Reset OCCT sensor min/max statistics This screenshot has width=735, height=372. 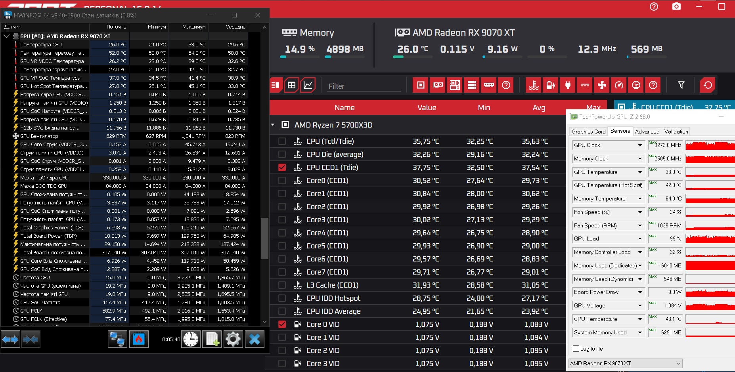pyautogui.click(x=708, y=85)
